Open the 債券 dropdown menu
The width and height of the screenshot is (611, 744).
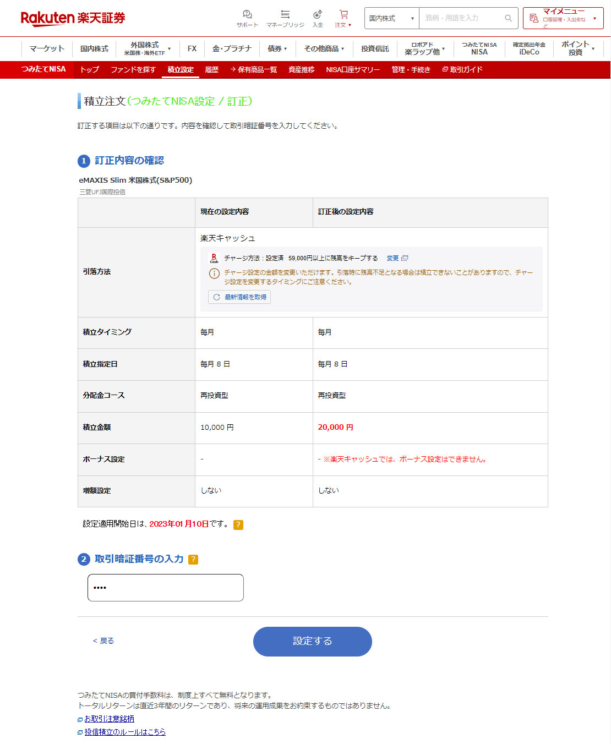pyautogui.click(x=277, y=48)
